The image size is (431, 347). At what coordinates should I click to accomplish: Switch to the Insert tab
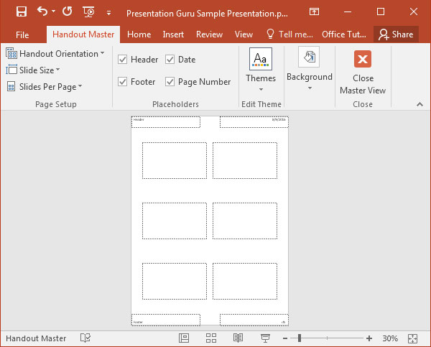pyautogui.click(x=173, y=34)
